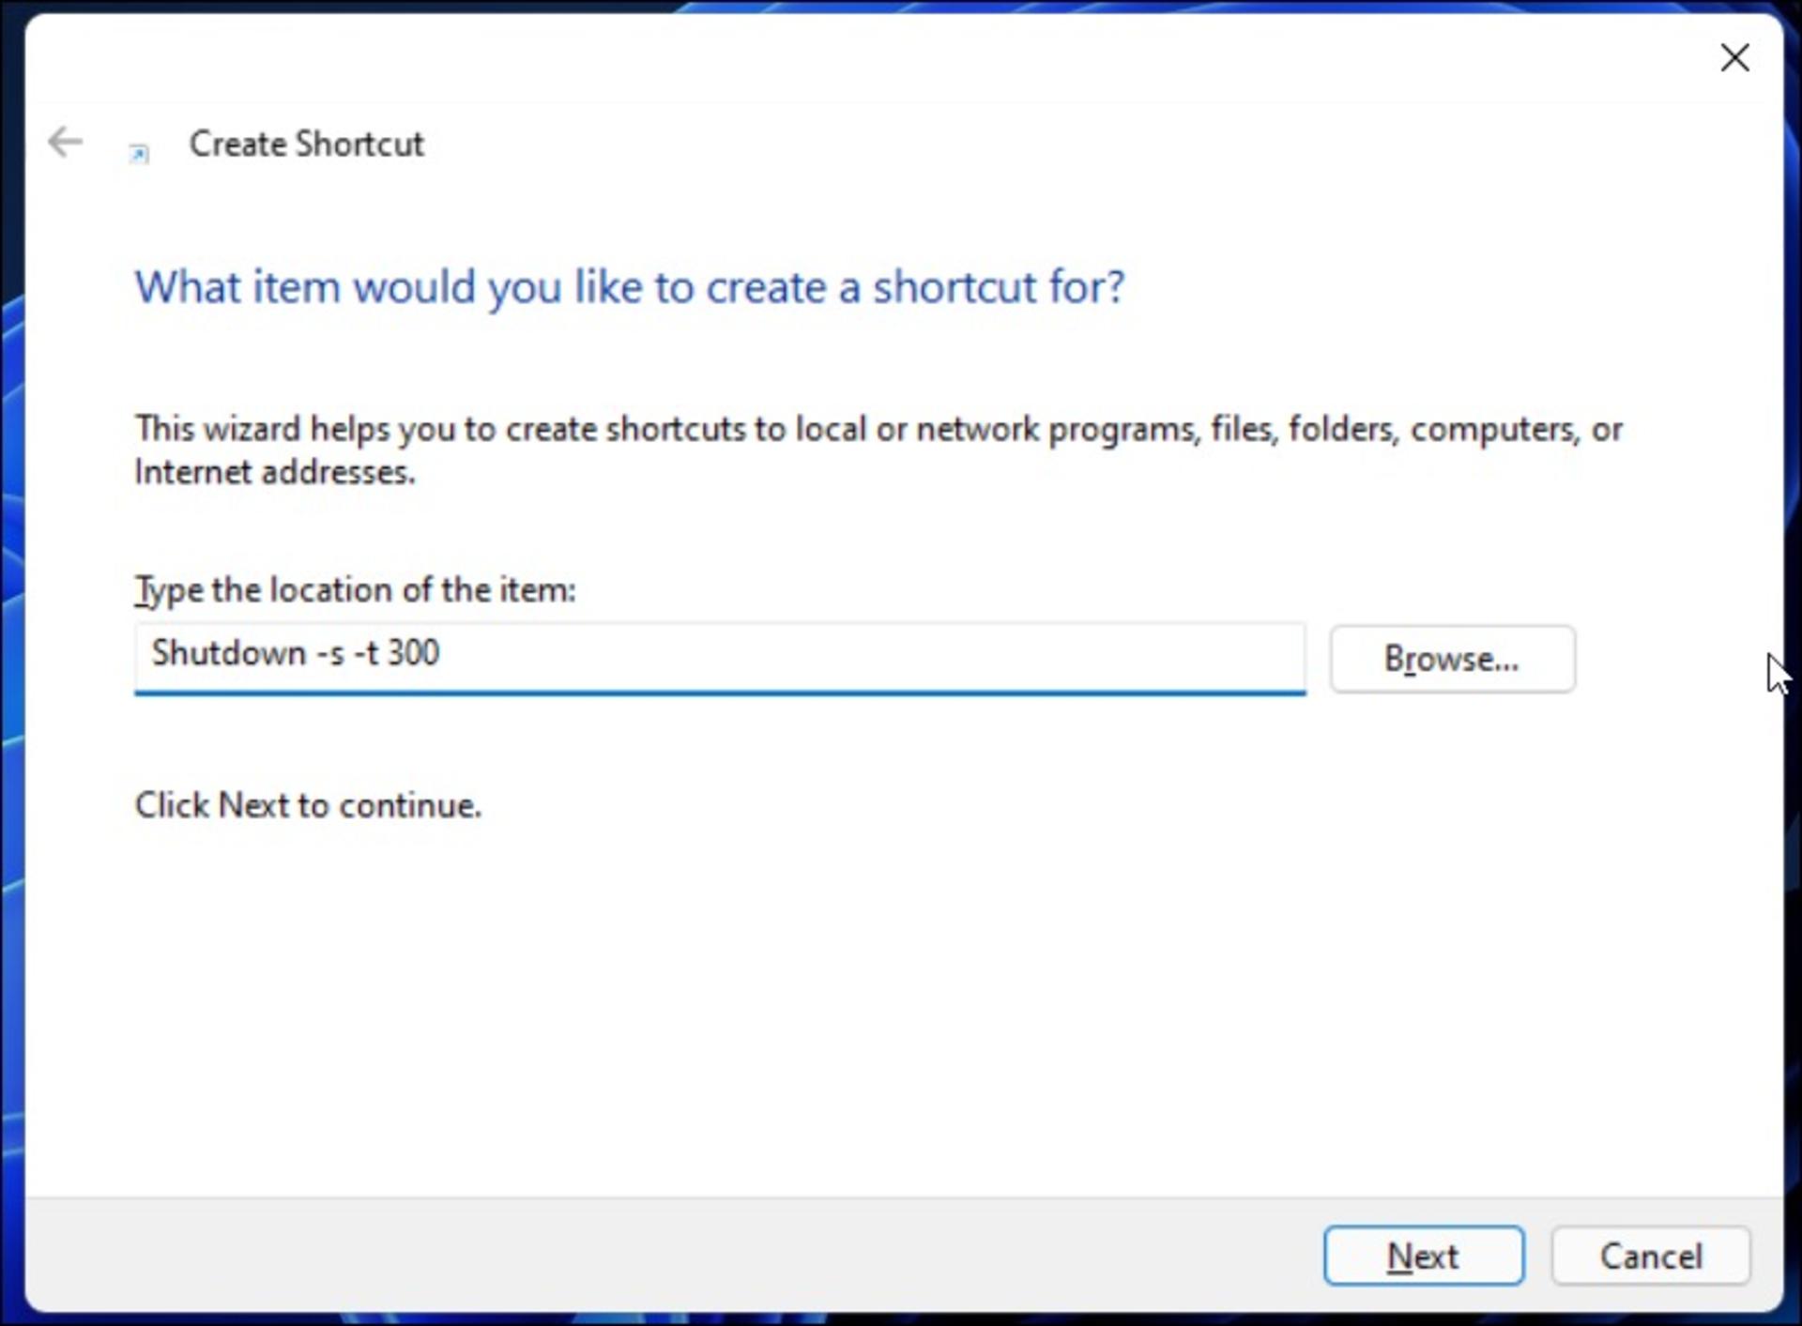Continue with the Next button
This screenshot has height=1326, width=1802.
tap(1424, 1256)
